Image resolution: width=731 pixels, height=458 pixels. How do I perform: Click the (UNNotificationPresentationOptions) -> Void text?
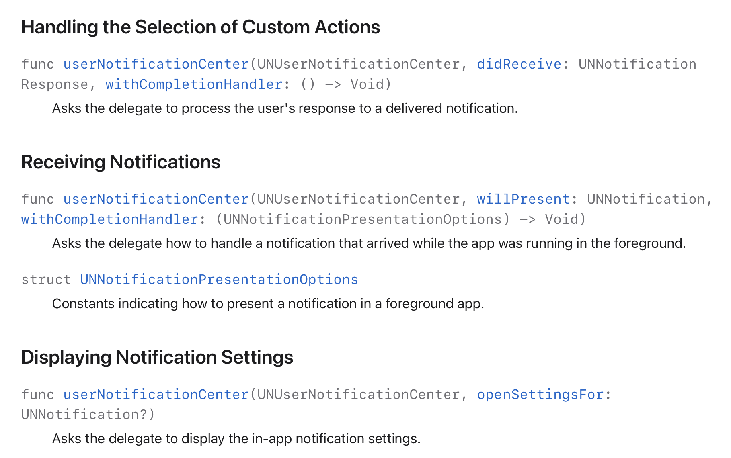tap(401, 219)
